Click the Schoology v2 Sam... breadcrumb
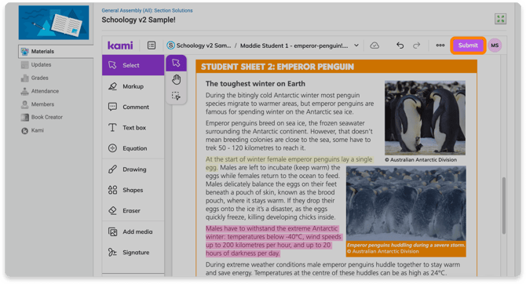The image size is (526, 284). point(199,46)
